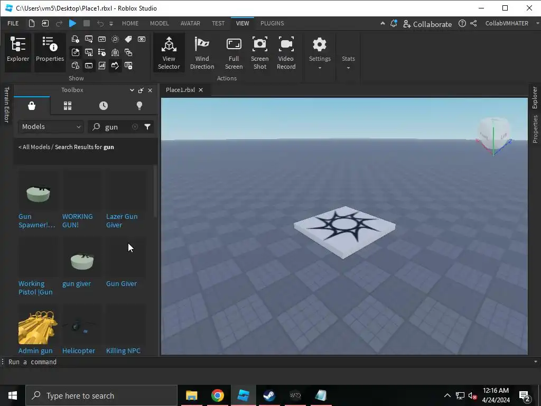Select the Toolbox Creations lightbulb tab
The width and height of the screenshot is (541, 406).
[139, 106]
